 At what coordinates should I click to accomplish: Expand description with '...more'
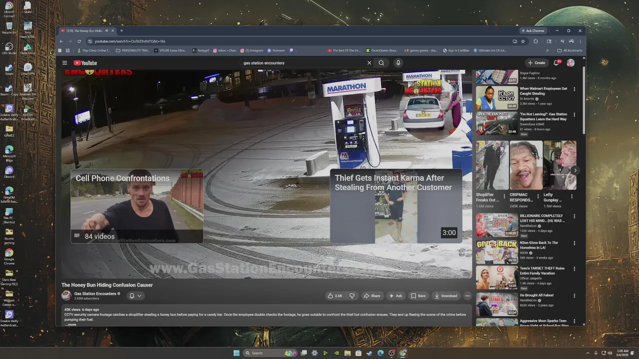pos(70,325)
